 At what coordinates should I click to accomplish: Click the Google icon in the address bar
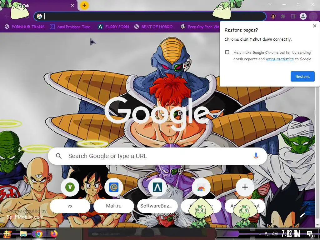point(39,16)
